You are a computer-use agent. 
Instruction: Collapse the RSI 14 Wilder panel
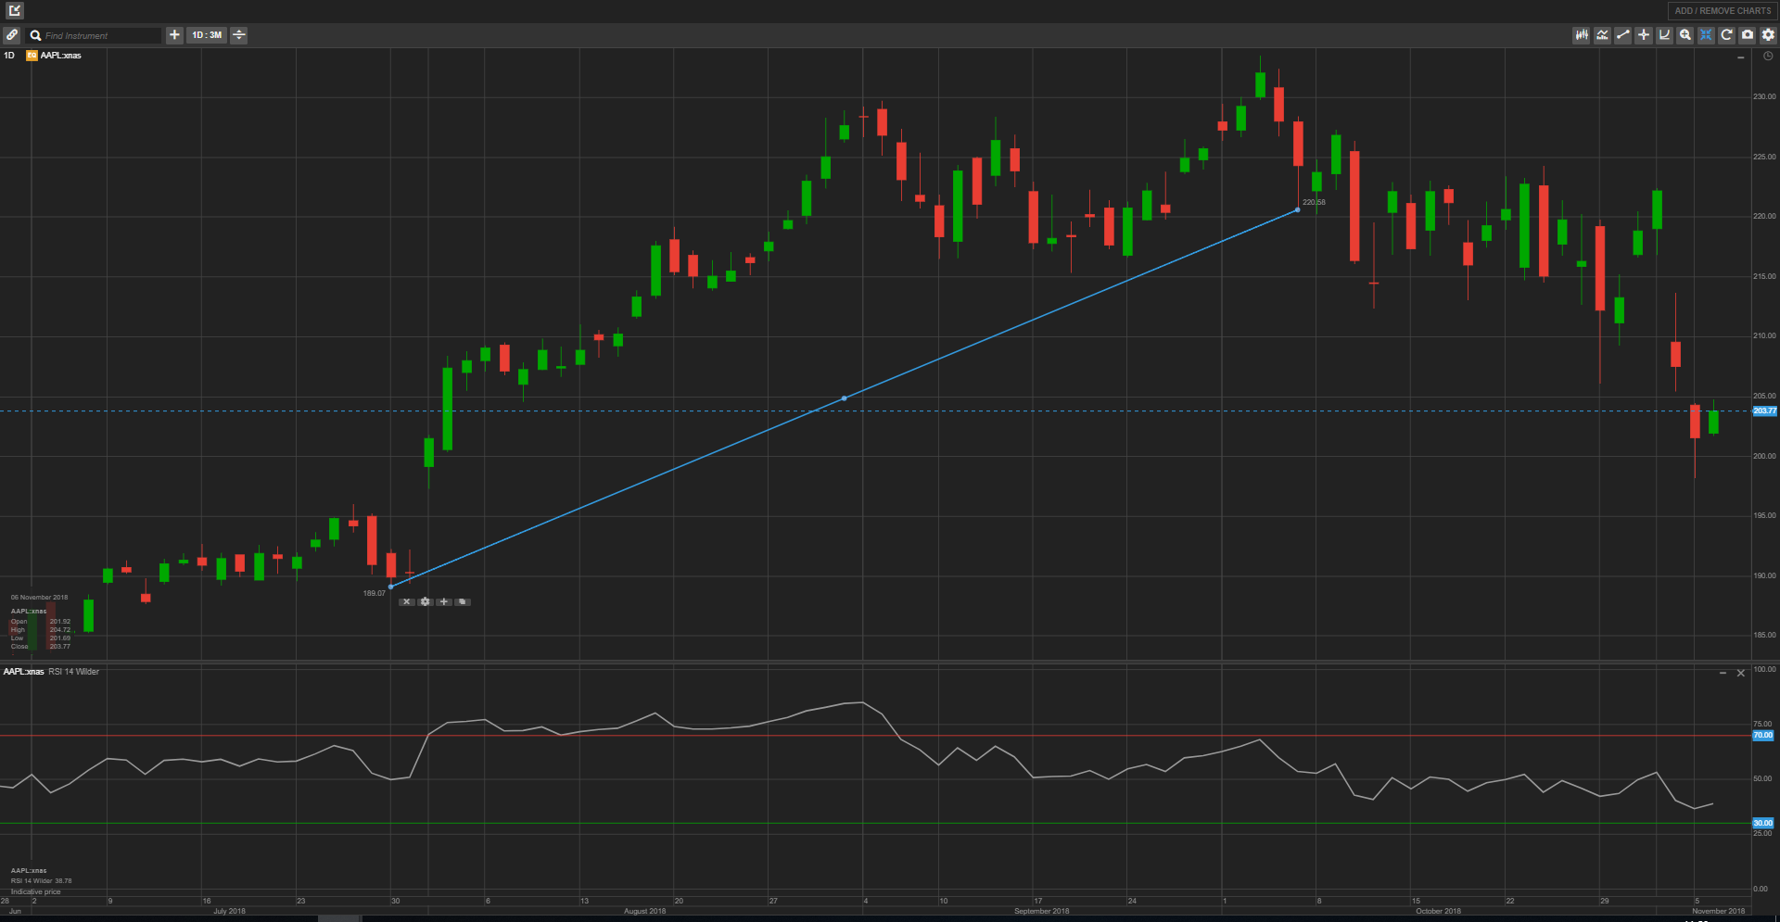click(x=1723, y=674)
